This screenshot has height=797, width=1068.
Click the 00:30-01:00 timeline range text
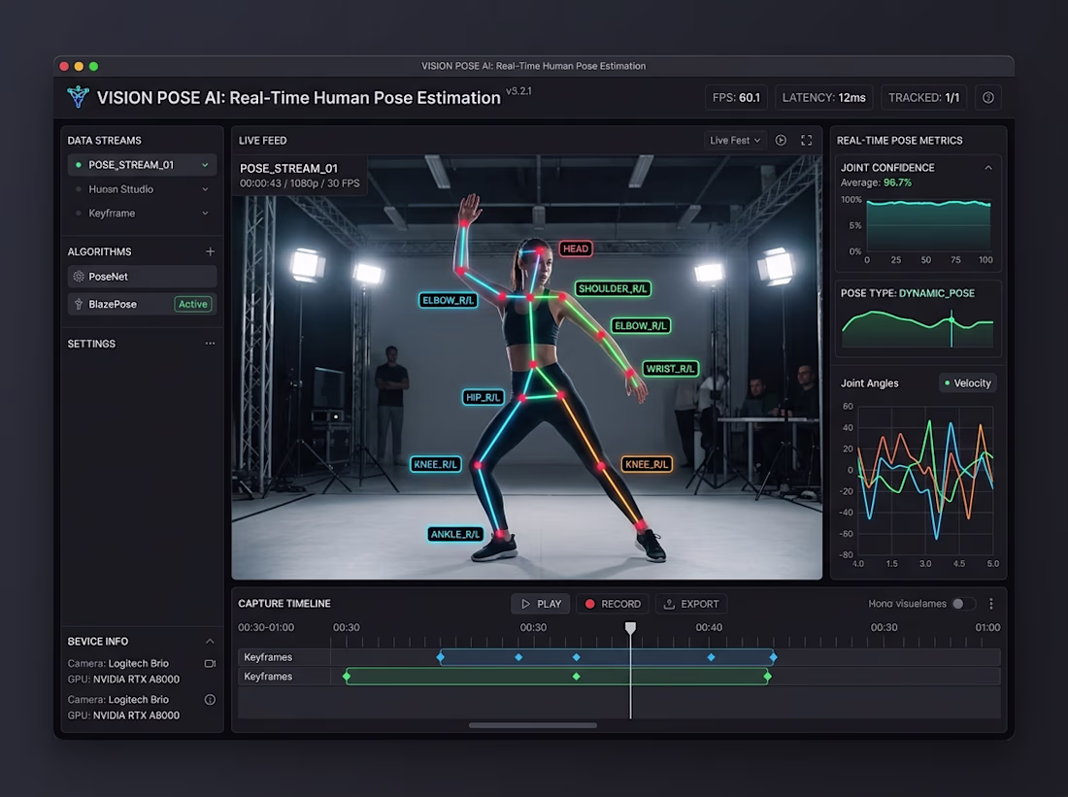[266, 627]
